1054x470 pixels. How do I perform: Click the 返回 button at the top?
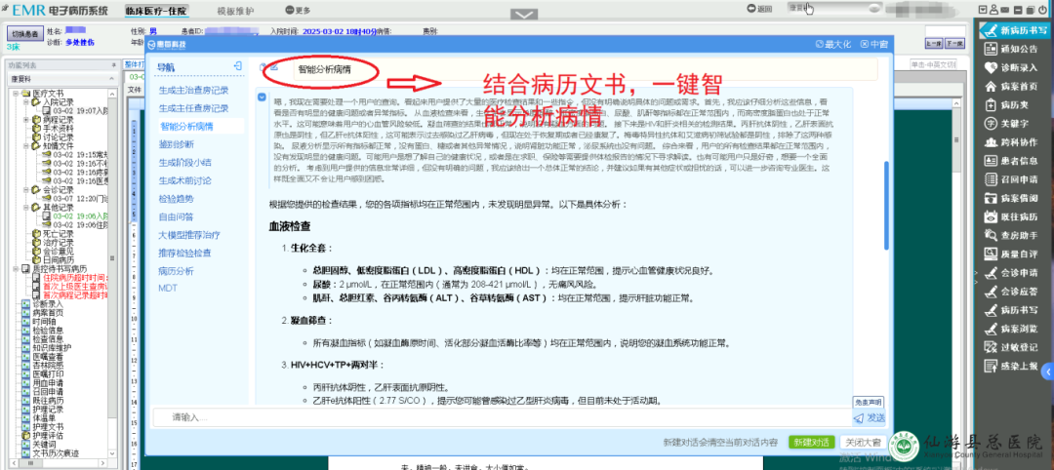click(x=759, y=9)
